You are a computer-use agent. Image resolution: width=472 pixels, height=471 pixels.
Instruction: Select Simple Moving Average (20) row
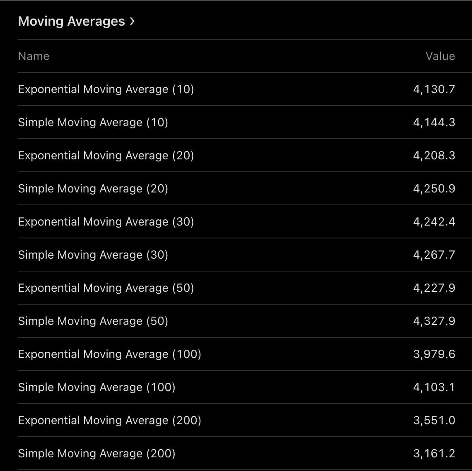click(93, 189)
